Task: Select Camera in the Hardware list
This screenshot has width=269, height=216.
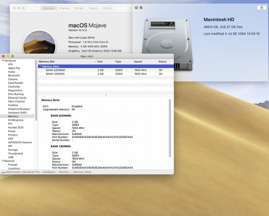Action: coord(13,79)
